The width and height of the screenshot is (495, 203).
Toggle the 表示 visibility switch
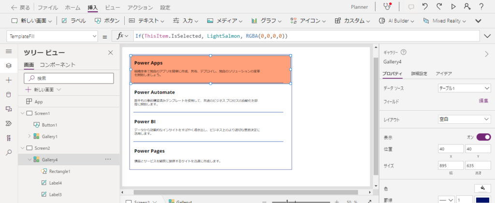click(483, 137)
